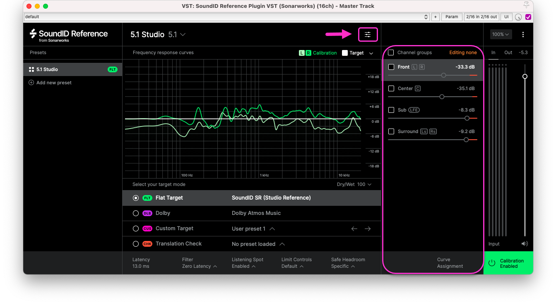The height and width of the screenshot is (305, 556).
Task: Click the speaker icon beside Input
Action: 525,244
